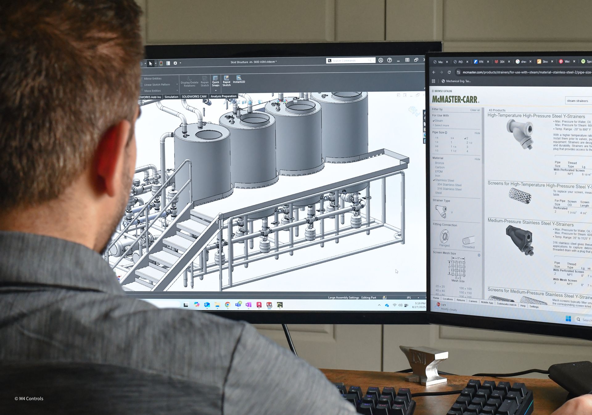Expand Select more under For Use With
Screen dimensions: 592x415
coord(441,126)
